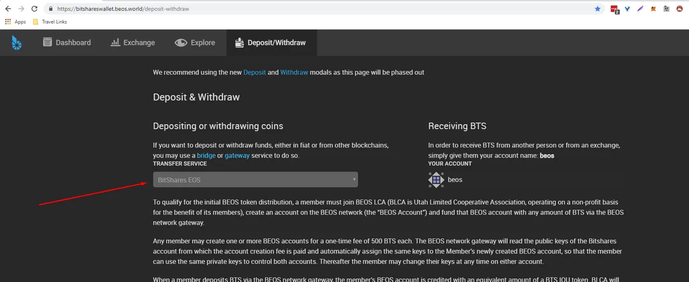Open the Dashboard tab

(x=67, y=43)
